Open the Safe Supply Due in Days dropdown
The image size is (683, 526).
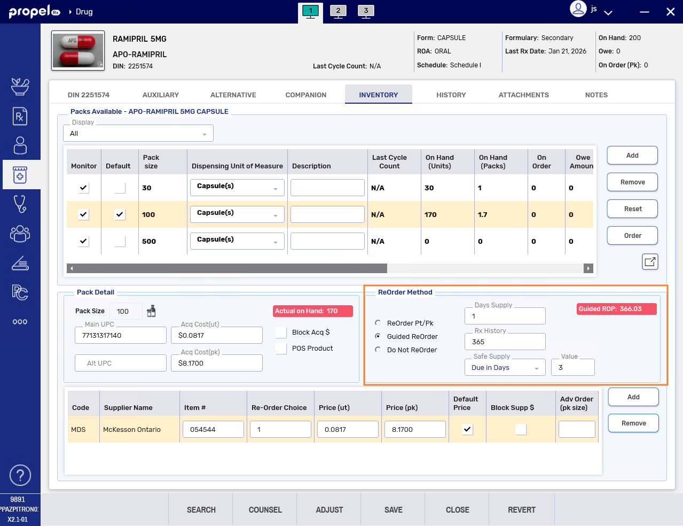point(505,368)
